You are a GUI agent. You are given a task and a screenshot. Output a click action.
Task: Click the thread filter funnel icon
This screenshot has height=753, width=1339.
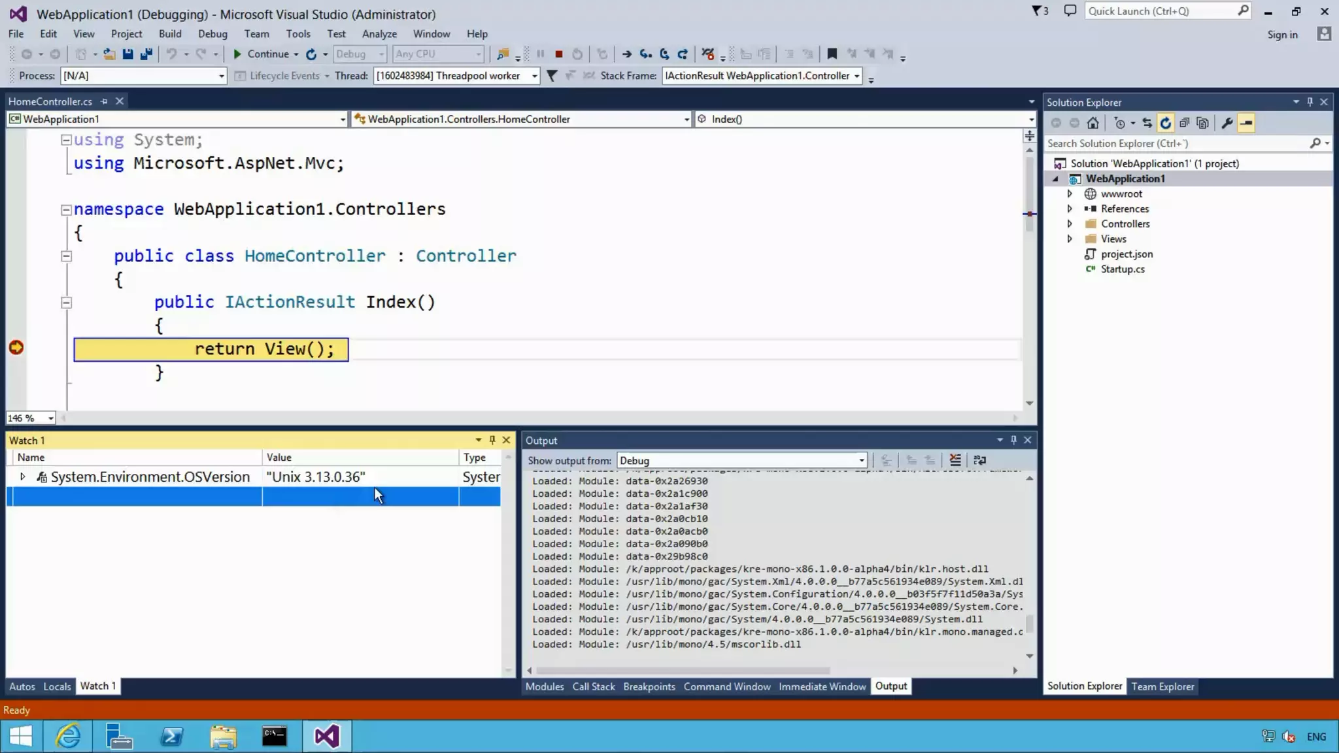click(552, 76)
